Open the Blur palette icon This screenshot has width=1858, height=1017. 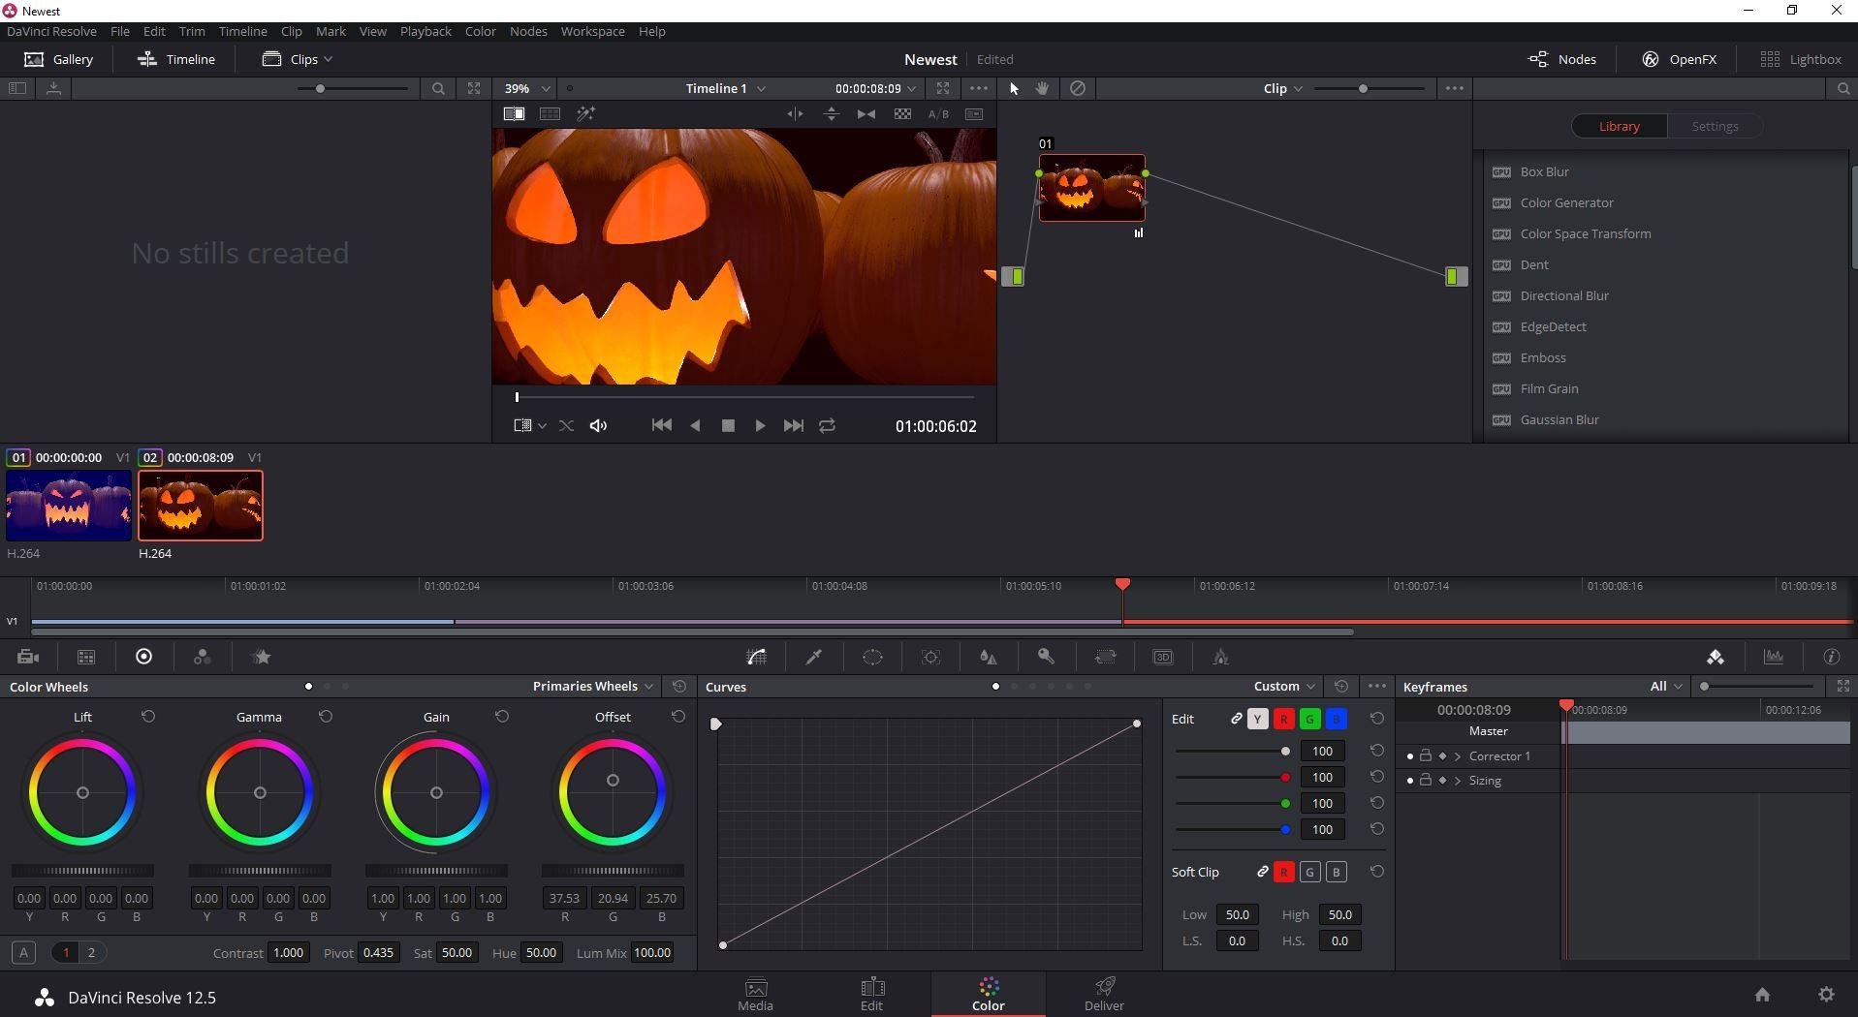tap(989, 657)
